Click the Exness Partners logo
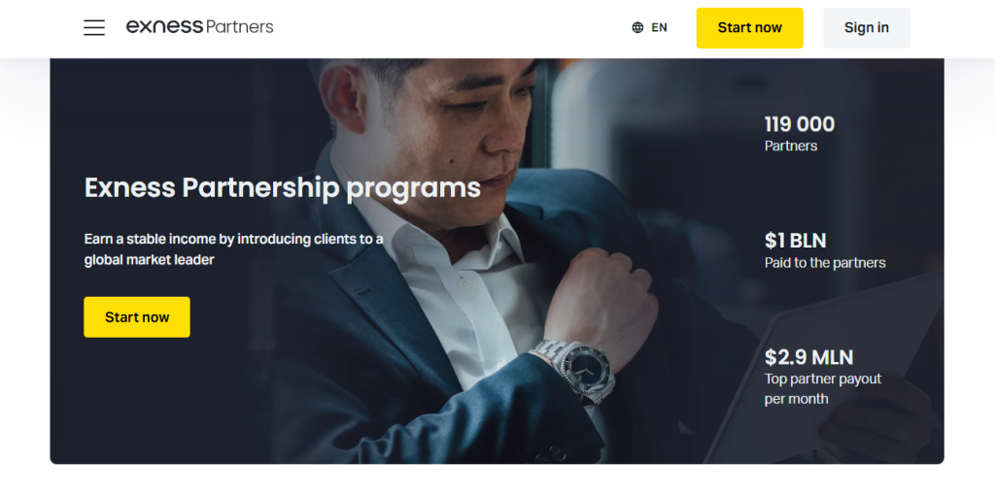The image size is (995, 495). point(200,26)
